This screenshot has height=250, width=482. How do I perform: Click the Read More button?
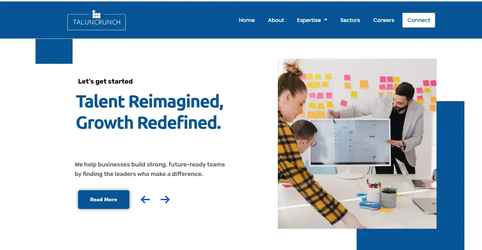[104, 199]
